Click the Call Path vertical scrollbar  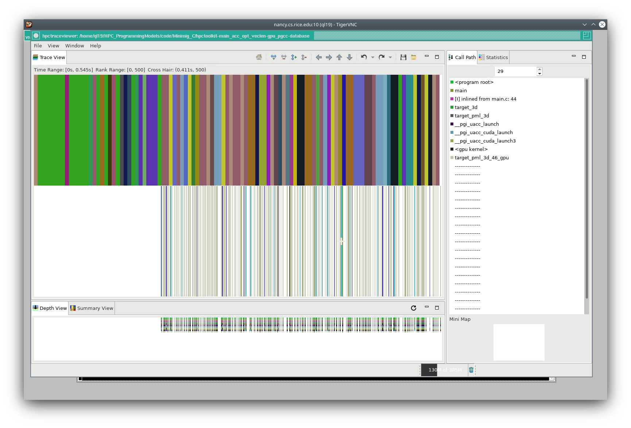(587, 190)
